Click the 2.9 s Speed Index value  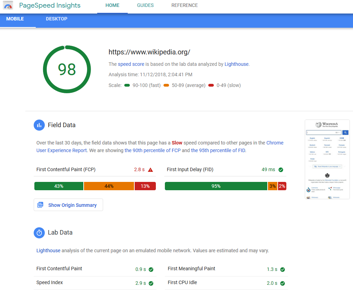[141, 283]
